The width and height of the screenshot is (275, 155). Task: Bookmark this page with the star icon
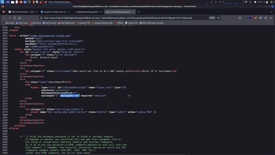218,18
